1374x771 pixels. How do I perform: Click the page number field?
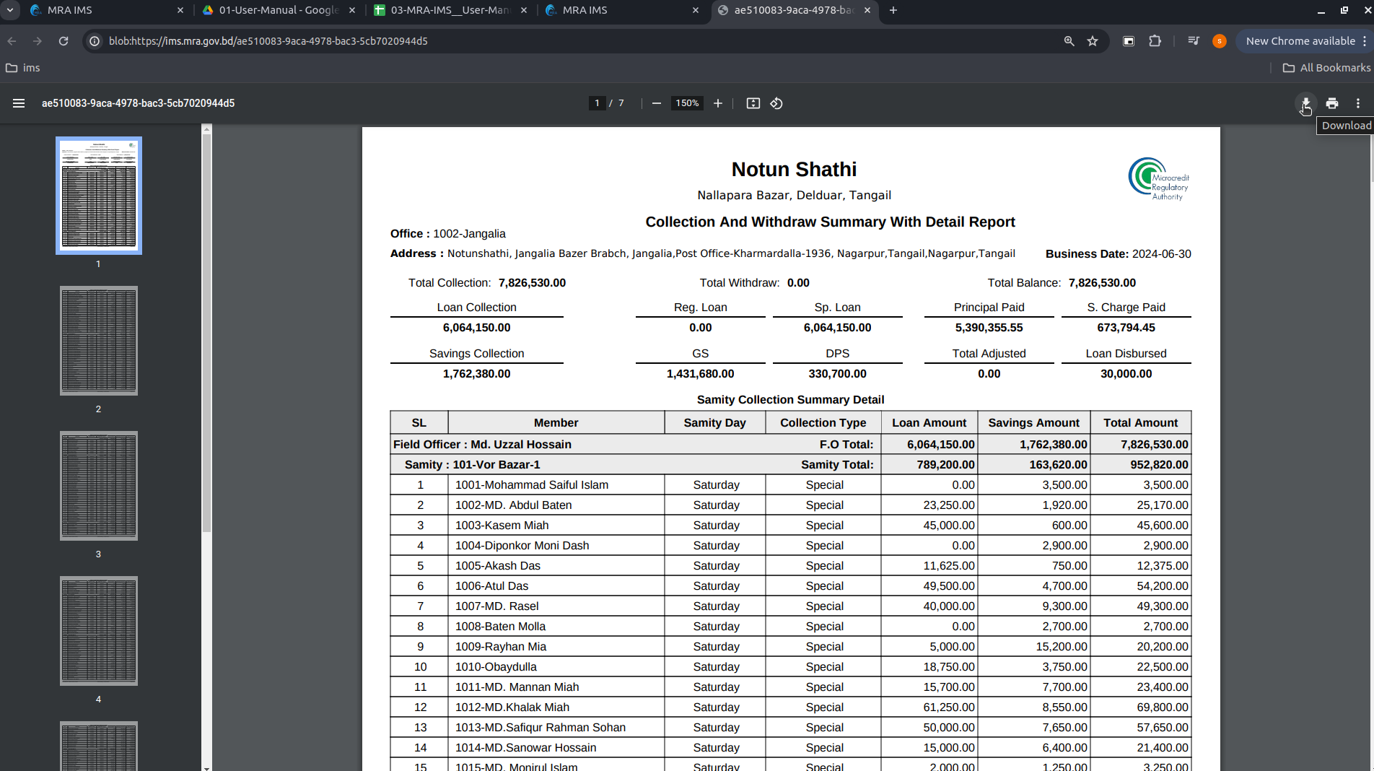(x=597, y=103)
